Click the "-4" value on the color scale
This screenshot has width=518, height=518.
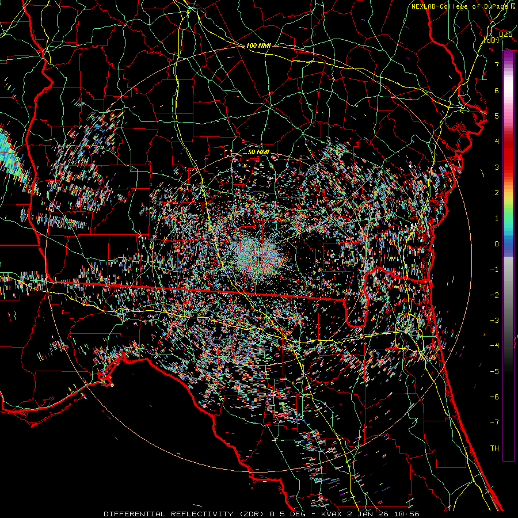(494, 346)
